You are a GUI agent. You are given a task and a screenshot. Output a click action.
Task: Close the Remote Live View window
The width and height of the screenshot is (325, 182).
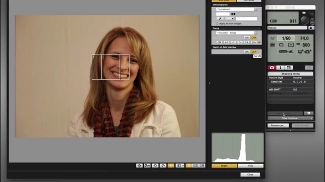pyautogui.click(x=250, y=175)
